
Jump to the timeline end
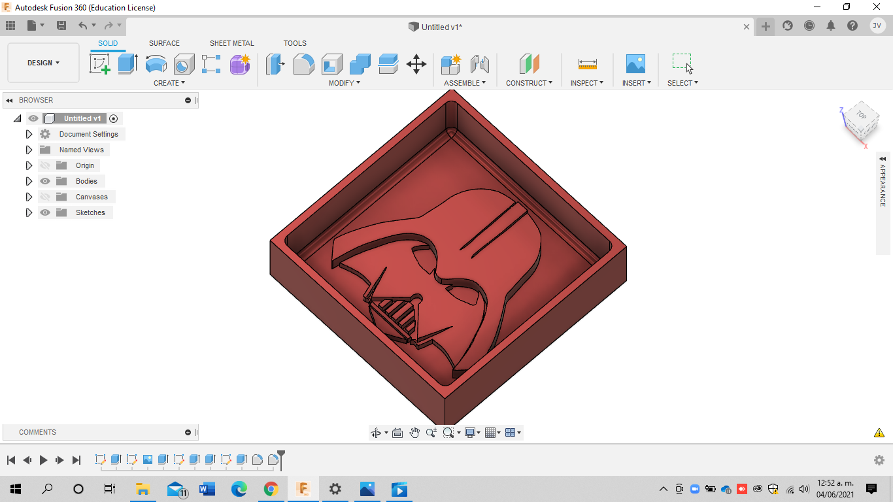pos(76,460)
